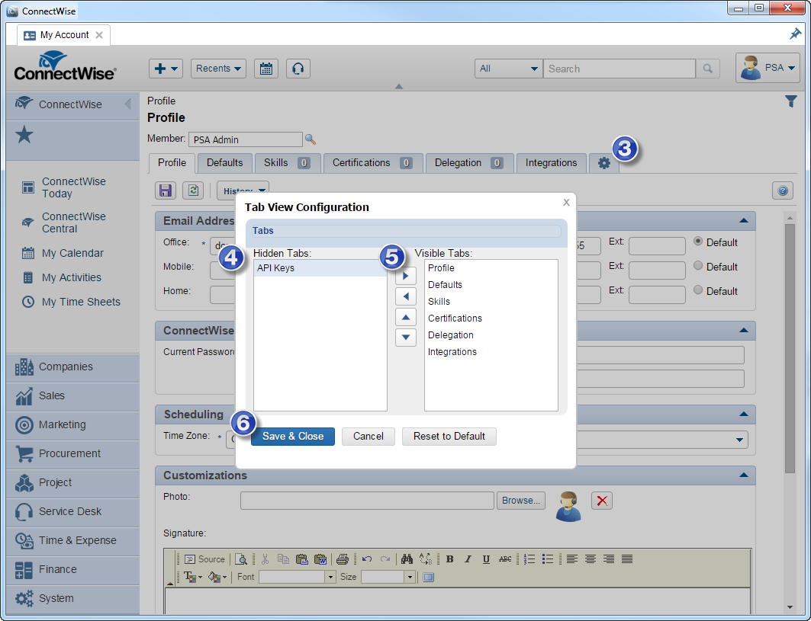Open the History dropdown

tap(243, 190)
